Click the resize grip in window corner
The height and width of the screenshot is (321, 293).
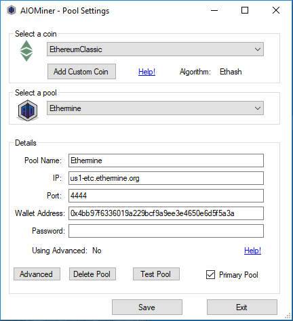coord(288,316)
